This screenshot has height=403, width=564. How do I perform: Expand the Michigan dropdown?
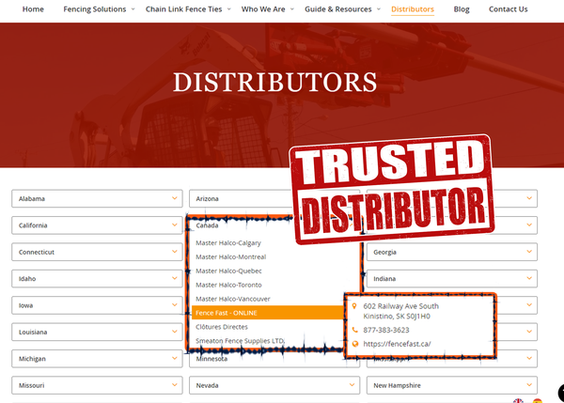[x=97, y=359]
